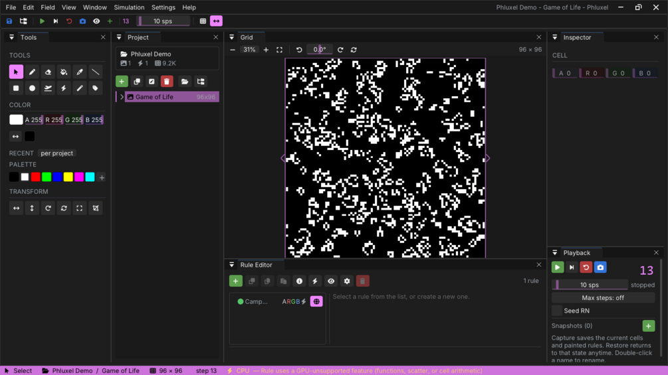This screenshot has width=668, height=375.
Task: Select the Line tool
Action: coord(96,72)
